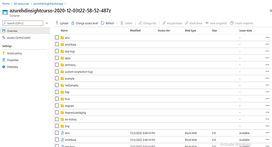
Task: Click the Access Control IAM people icon
Action: point(4,37)
